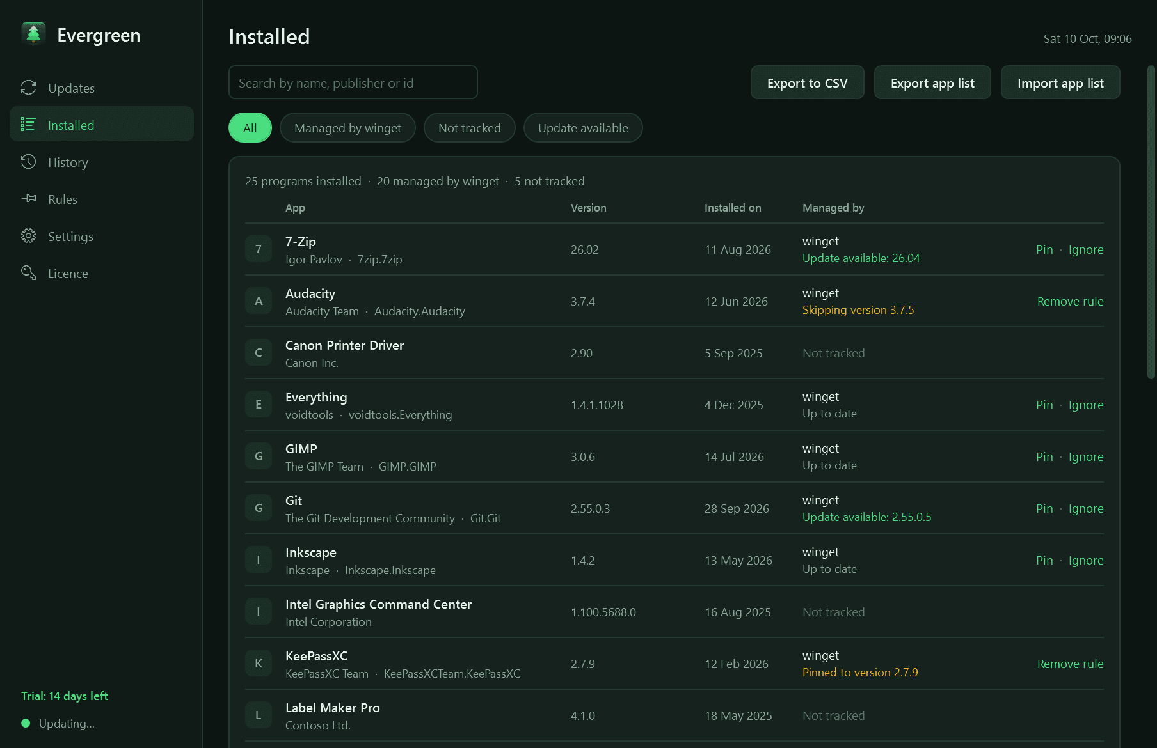Filter by Managed by winget

click(x=347, y=128)
